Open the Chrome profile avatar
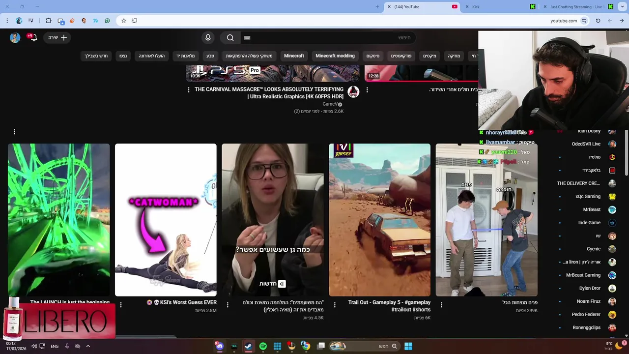This screenshot has width=629, height=354. tap(19, 21)
